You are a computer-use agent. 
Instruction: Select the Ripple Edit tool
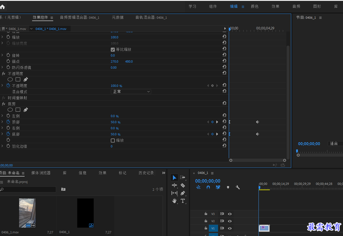[174, 185]
